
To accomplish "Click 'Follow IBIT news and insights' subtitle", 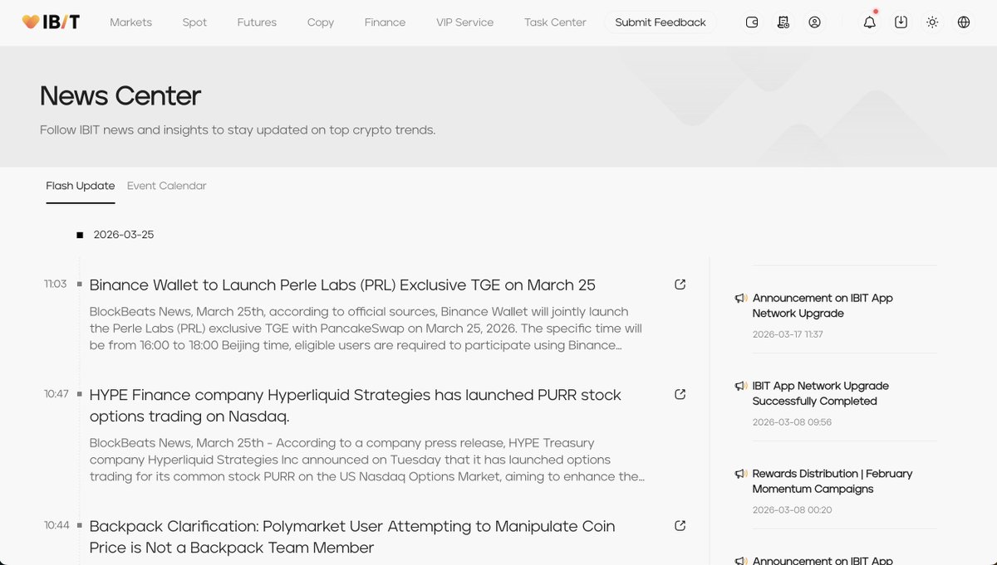I will coord(238,130).
